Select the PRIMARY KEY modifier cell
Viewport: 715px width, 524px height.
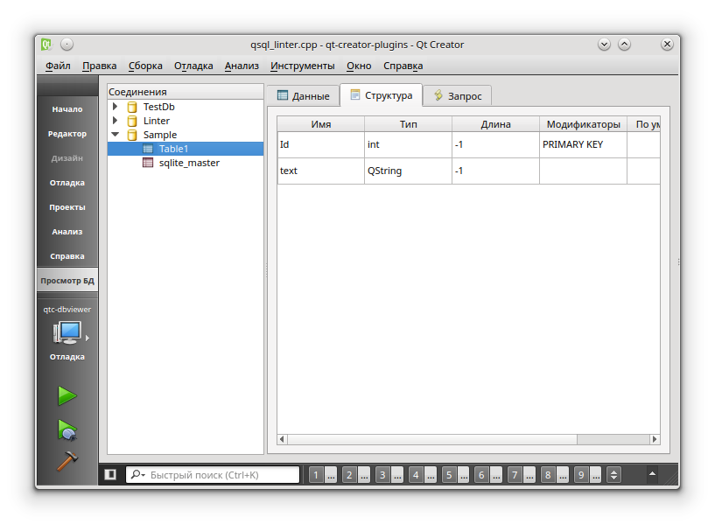coord(583,145)
